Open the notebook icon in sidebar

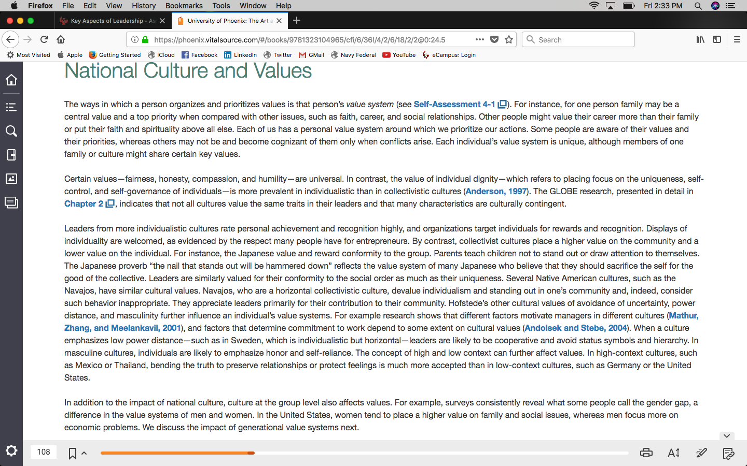pos(11,202)
